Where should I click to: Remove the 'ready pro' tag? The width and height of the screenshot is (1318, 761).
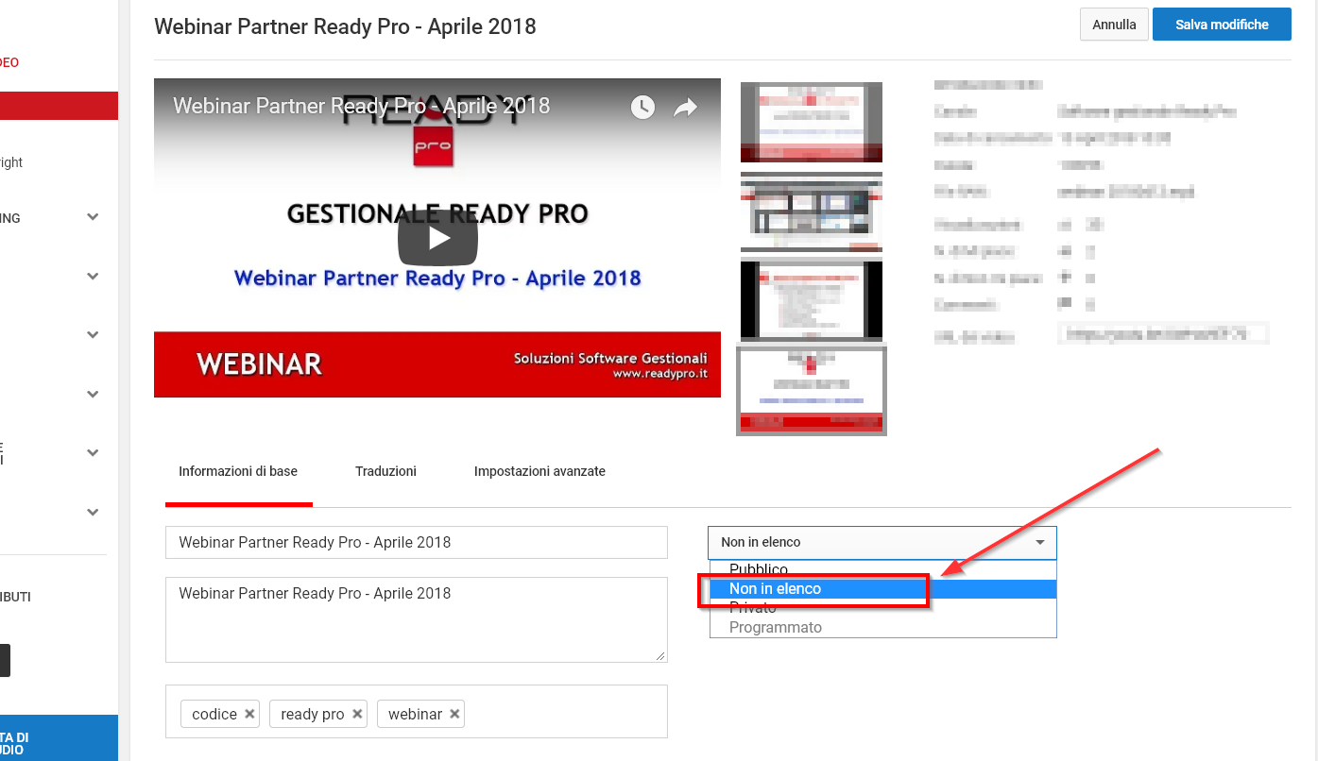(357, 714)
